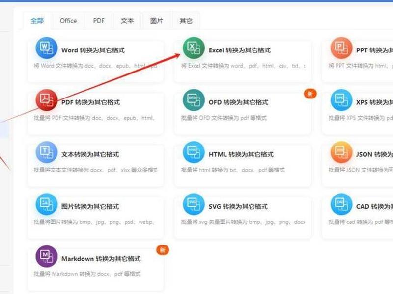
Task: Select 'Word 转换为其它格式' title
Action: pos(93,50)
